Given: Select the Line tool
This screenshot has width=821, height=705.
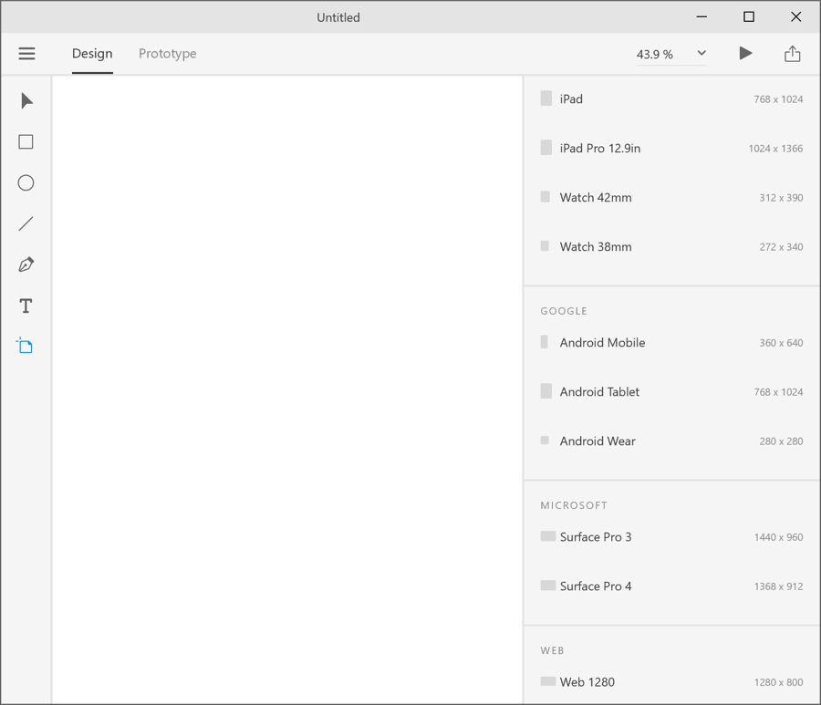Looking at the screenshot, I should (26, 223).
